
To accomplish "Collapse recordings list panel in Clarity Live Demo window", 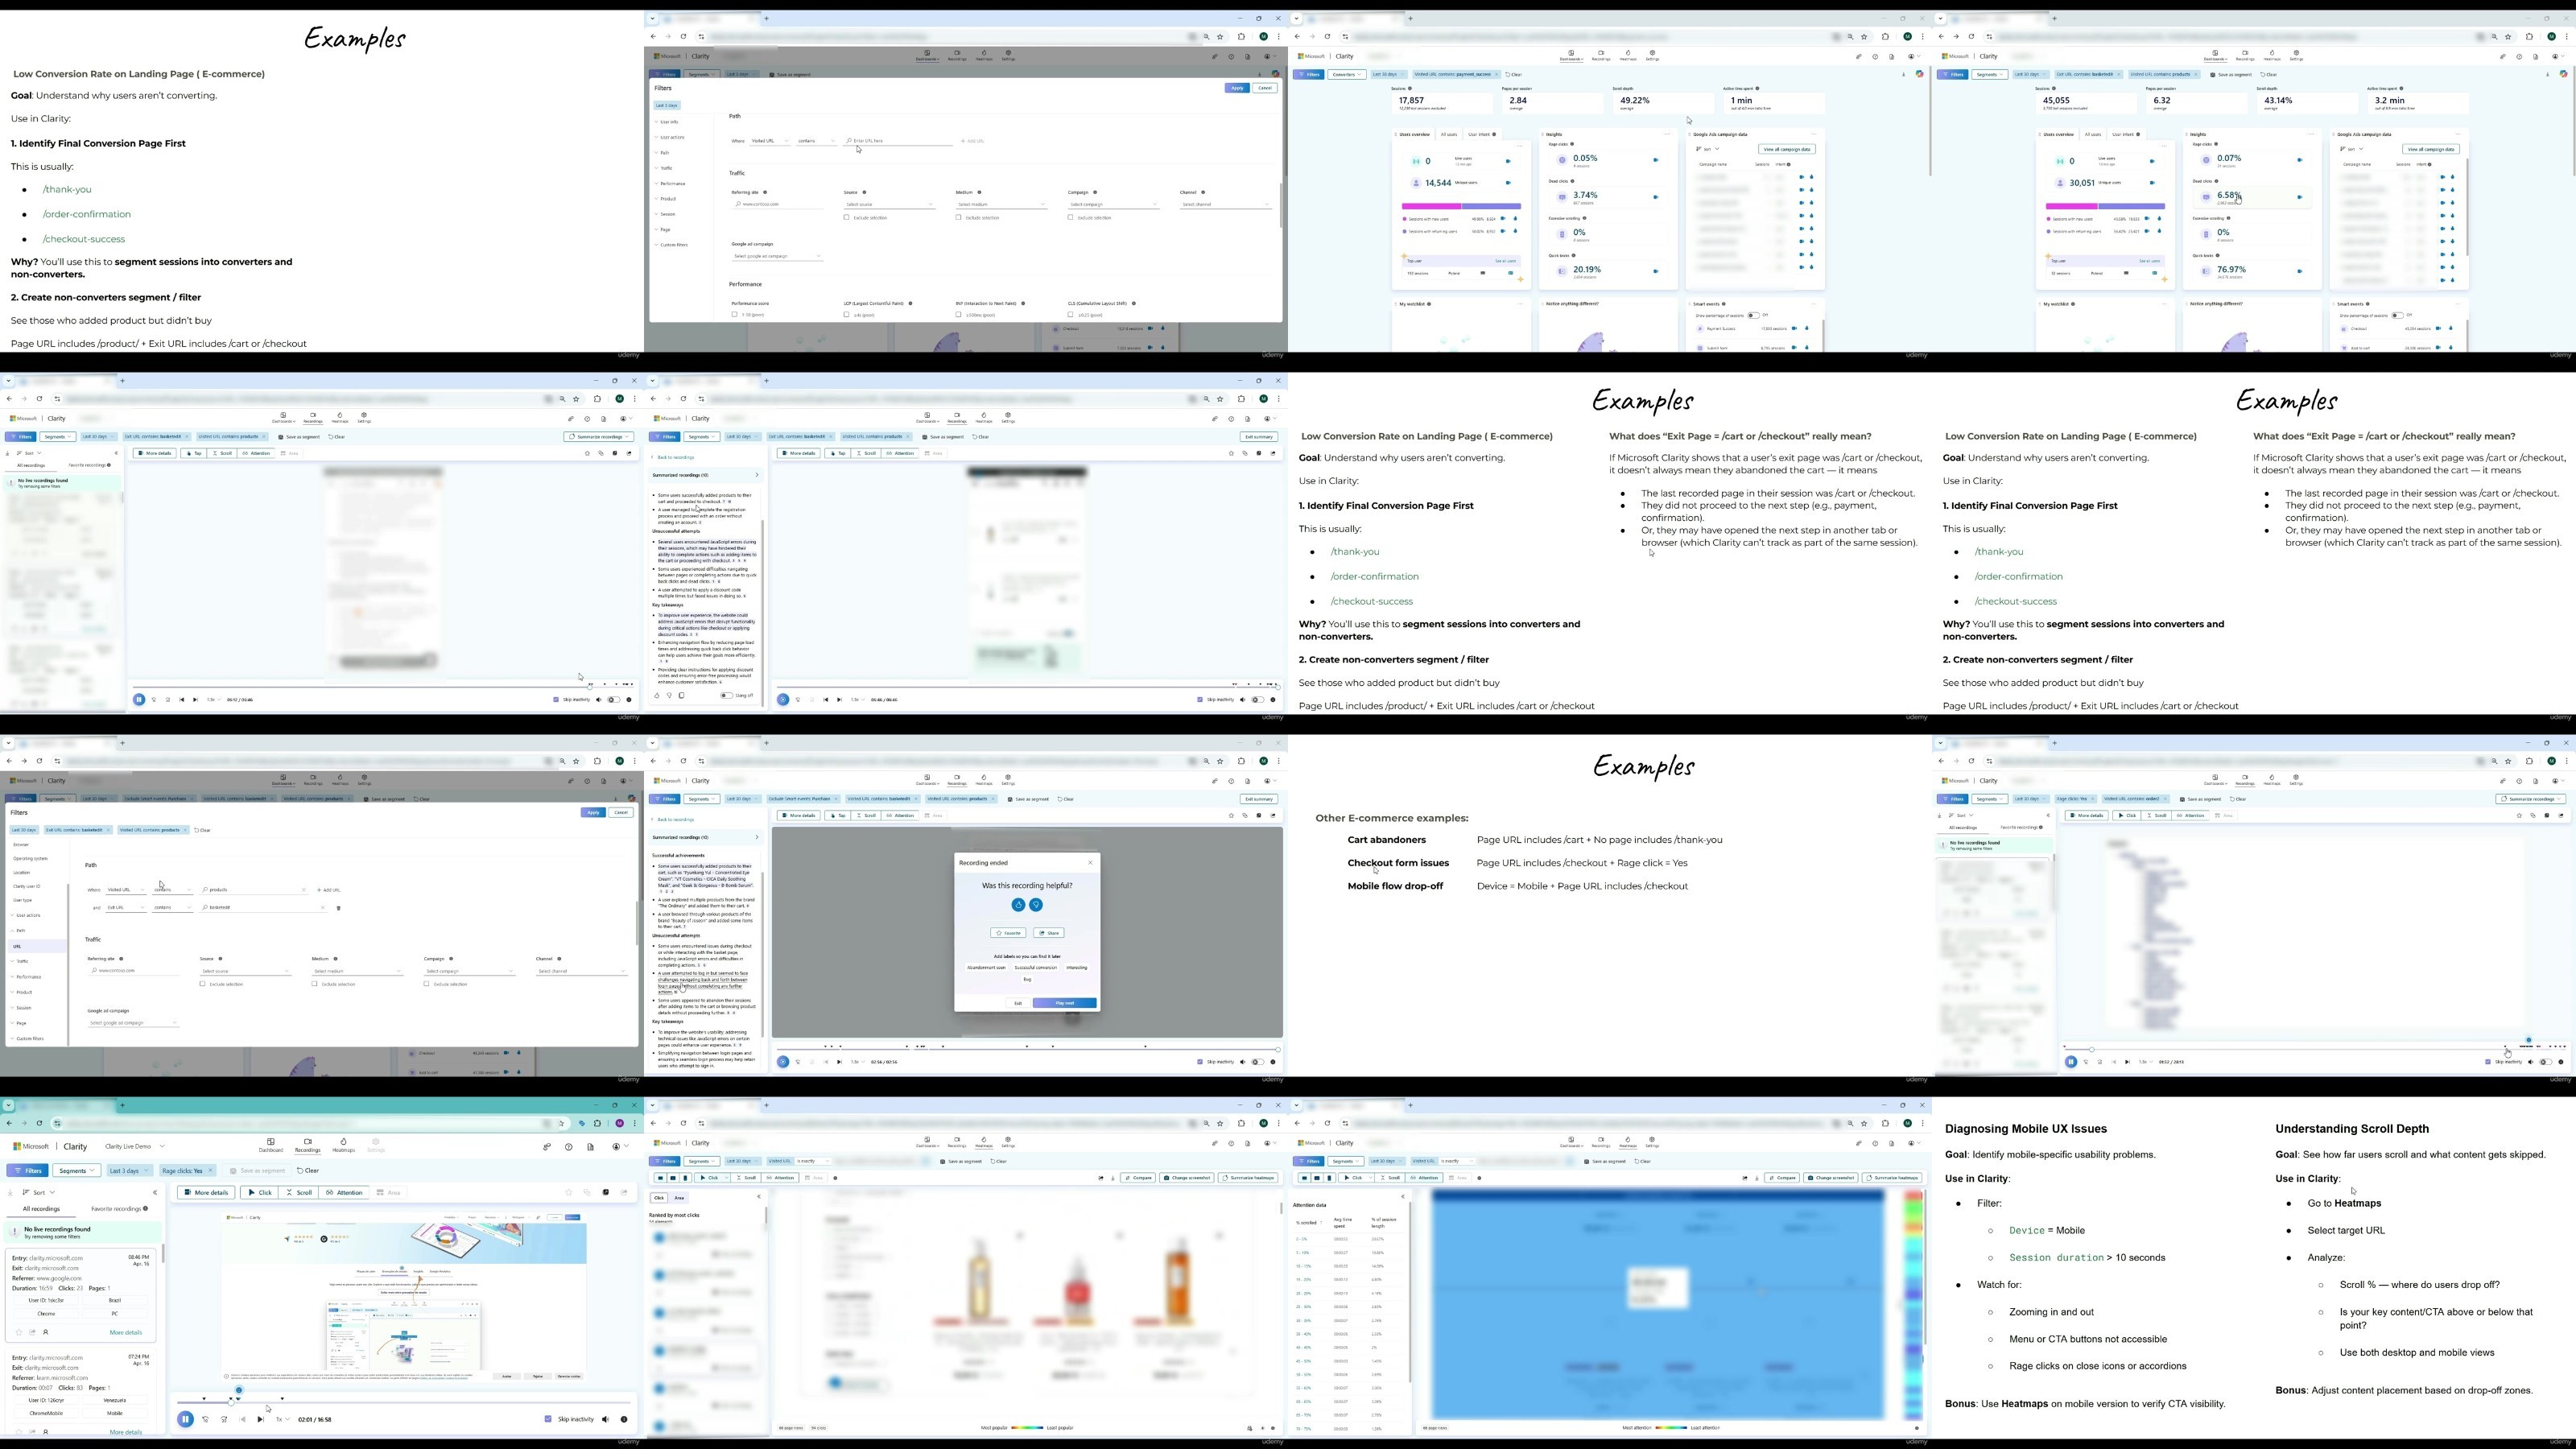I will (155, 1193).
